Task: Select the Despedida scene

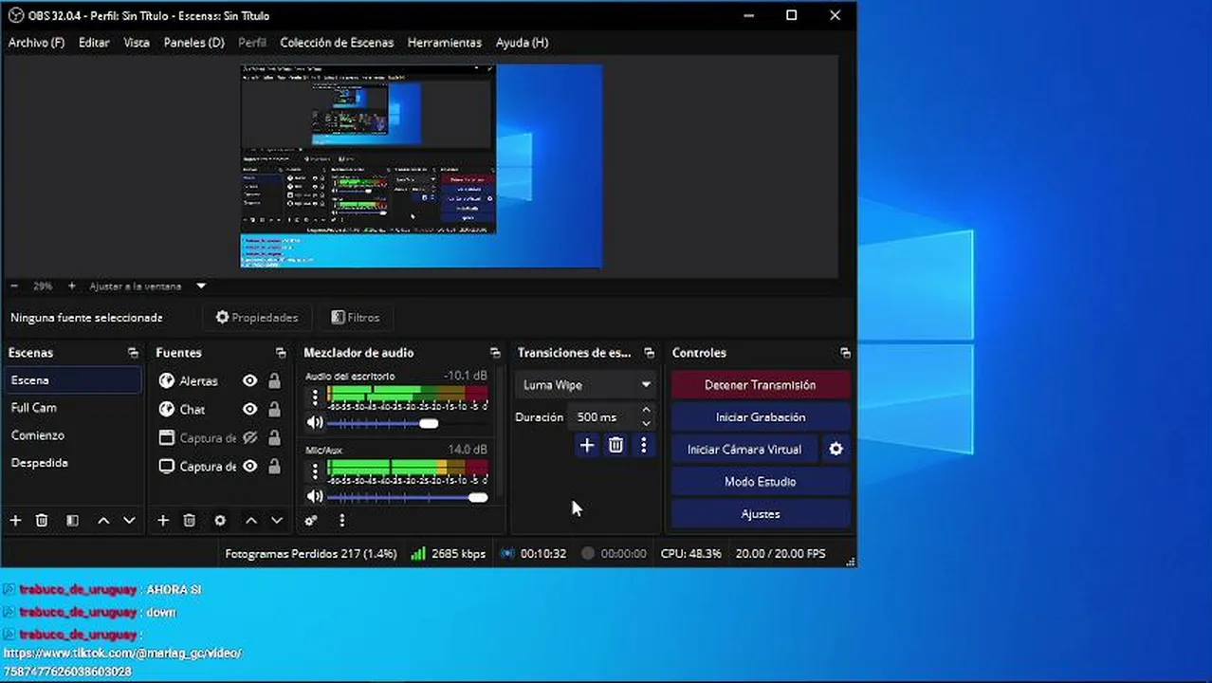Action: [x=72, y=463]
